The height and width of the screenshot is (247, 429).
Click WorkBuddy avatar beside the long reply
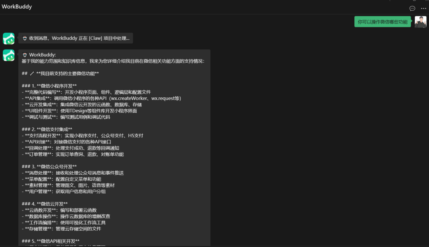[x=8, y=55]
